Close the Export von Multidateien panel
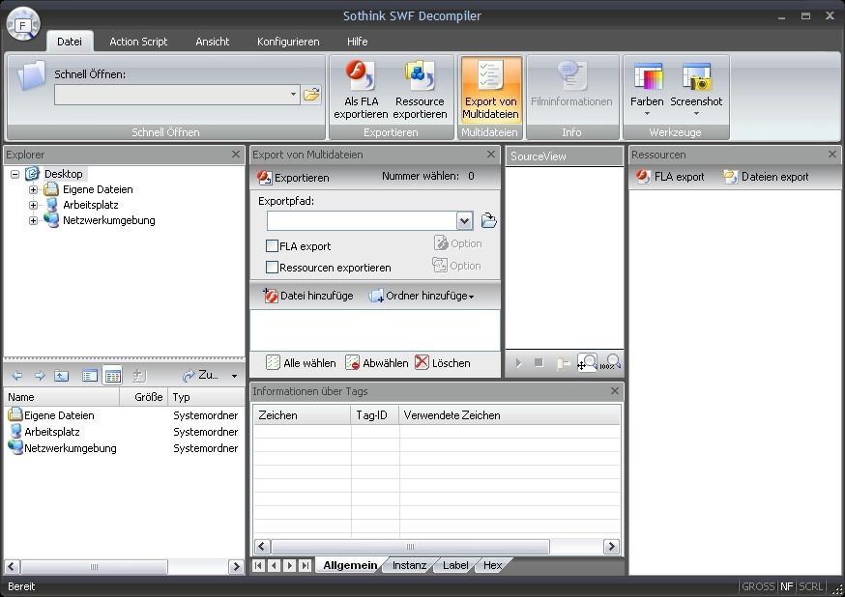Image resolution: width=845 pixels, height=597 pixels. (491, 154)
